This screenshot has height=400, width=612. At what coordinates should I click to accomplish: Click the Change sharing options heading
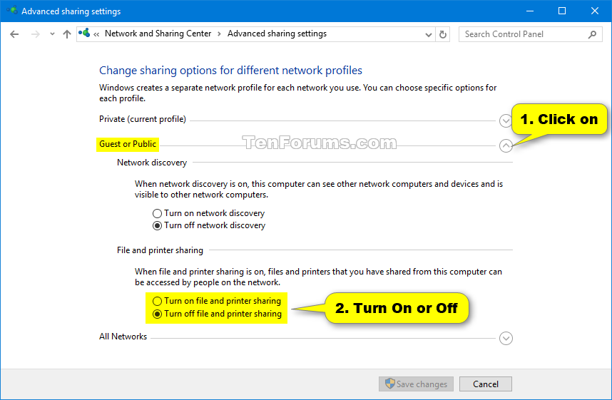230,71
